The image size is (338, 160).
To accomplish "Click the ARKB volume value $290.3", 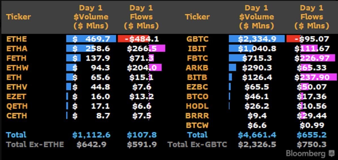I will coord(257,68).
